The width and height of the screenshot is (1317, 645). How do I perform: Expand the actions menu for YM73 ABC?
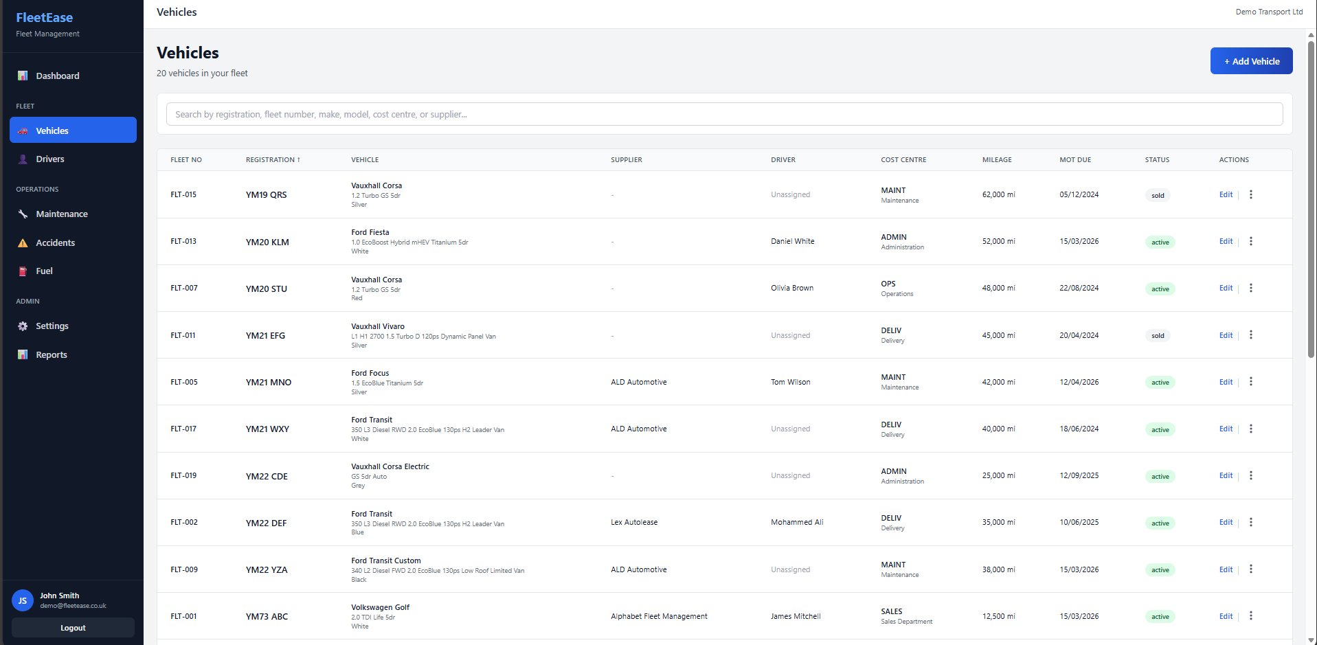[1251, 615]
